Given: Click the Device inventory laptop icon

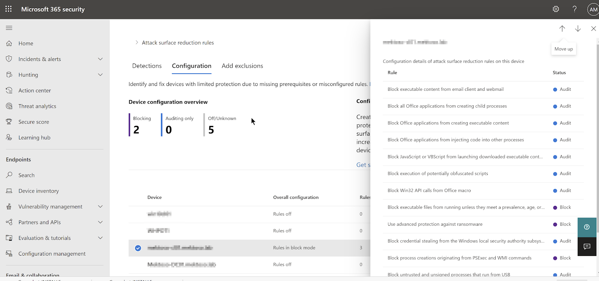Looking at the screenshot, I should click(9, 191).
